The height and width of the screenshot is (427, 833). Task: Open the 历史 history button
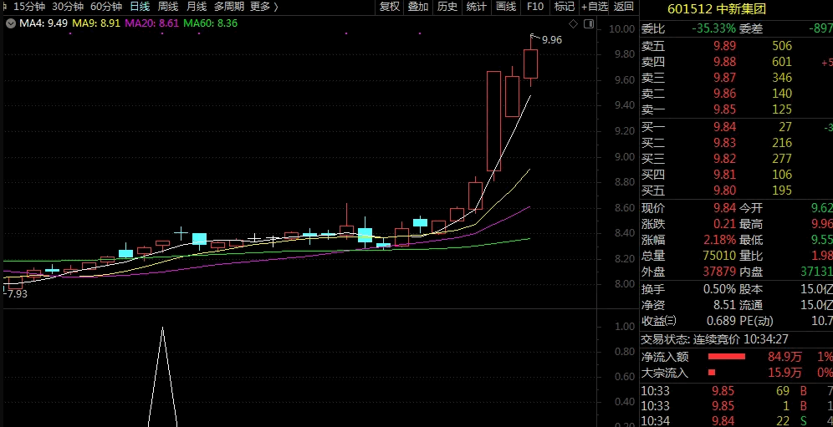(447, 7)
